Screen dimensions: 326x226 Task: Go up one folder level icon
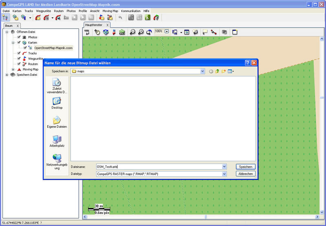217,71
